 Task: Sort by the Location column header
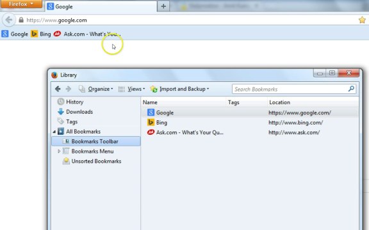313,102
